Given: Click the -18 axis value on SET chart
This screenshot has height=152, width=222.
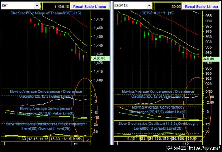Looking at the screenshot, I should click(96, 117).
